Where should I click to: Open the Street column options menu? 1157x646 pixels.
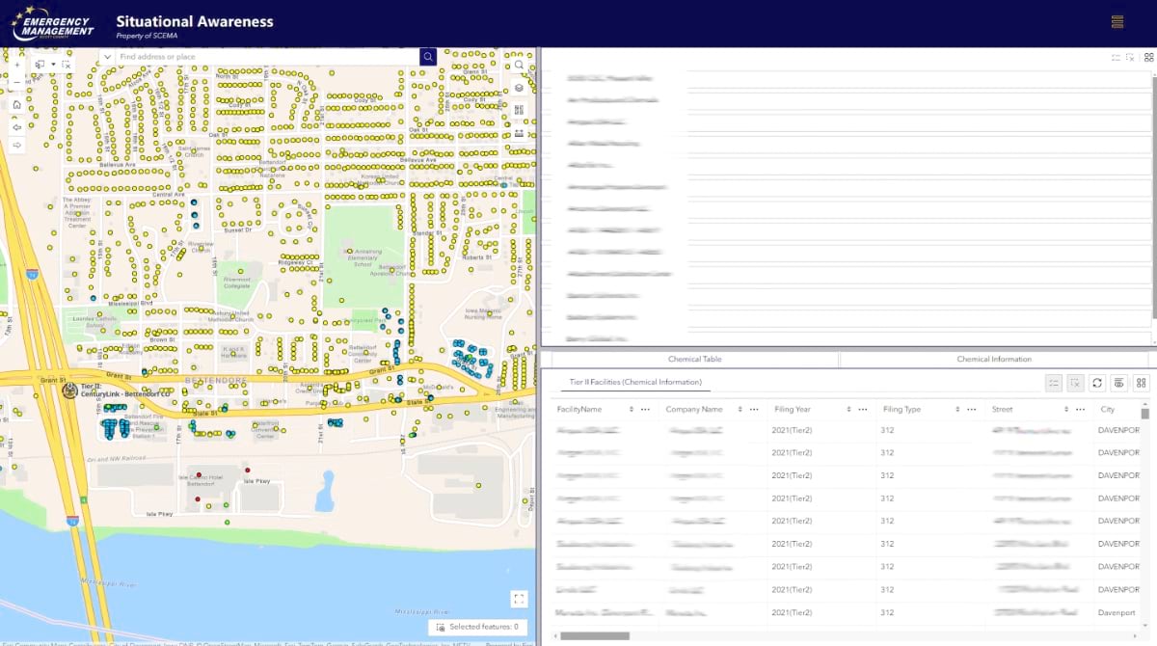pyautogui.click(x=1081, y=409)
